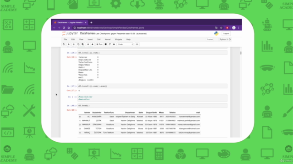Viewport: 293px width, 164px height.
Task: Click the Sehir column header
Action: 141,113
